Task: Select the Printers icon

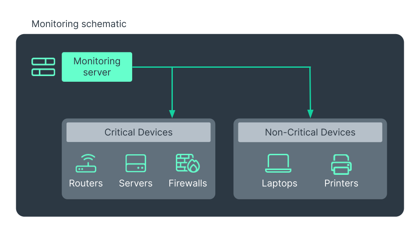Action: pyautogui.click(x=341, y=164)
